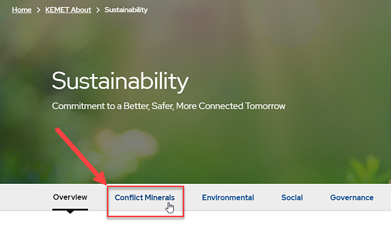Image resolution: width=391 pixels, height=228 pixels.
Task: Click the large Sustainability page heading
Action: coord(120,81)
